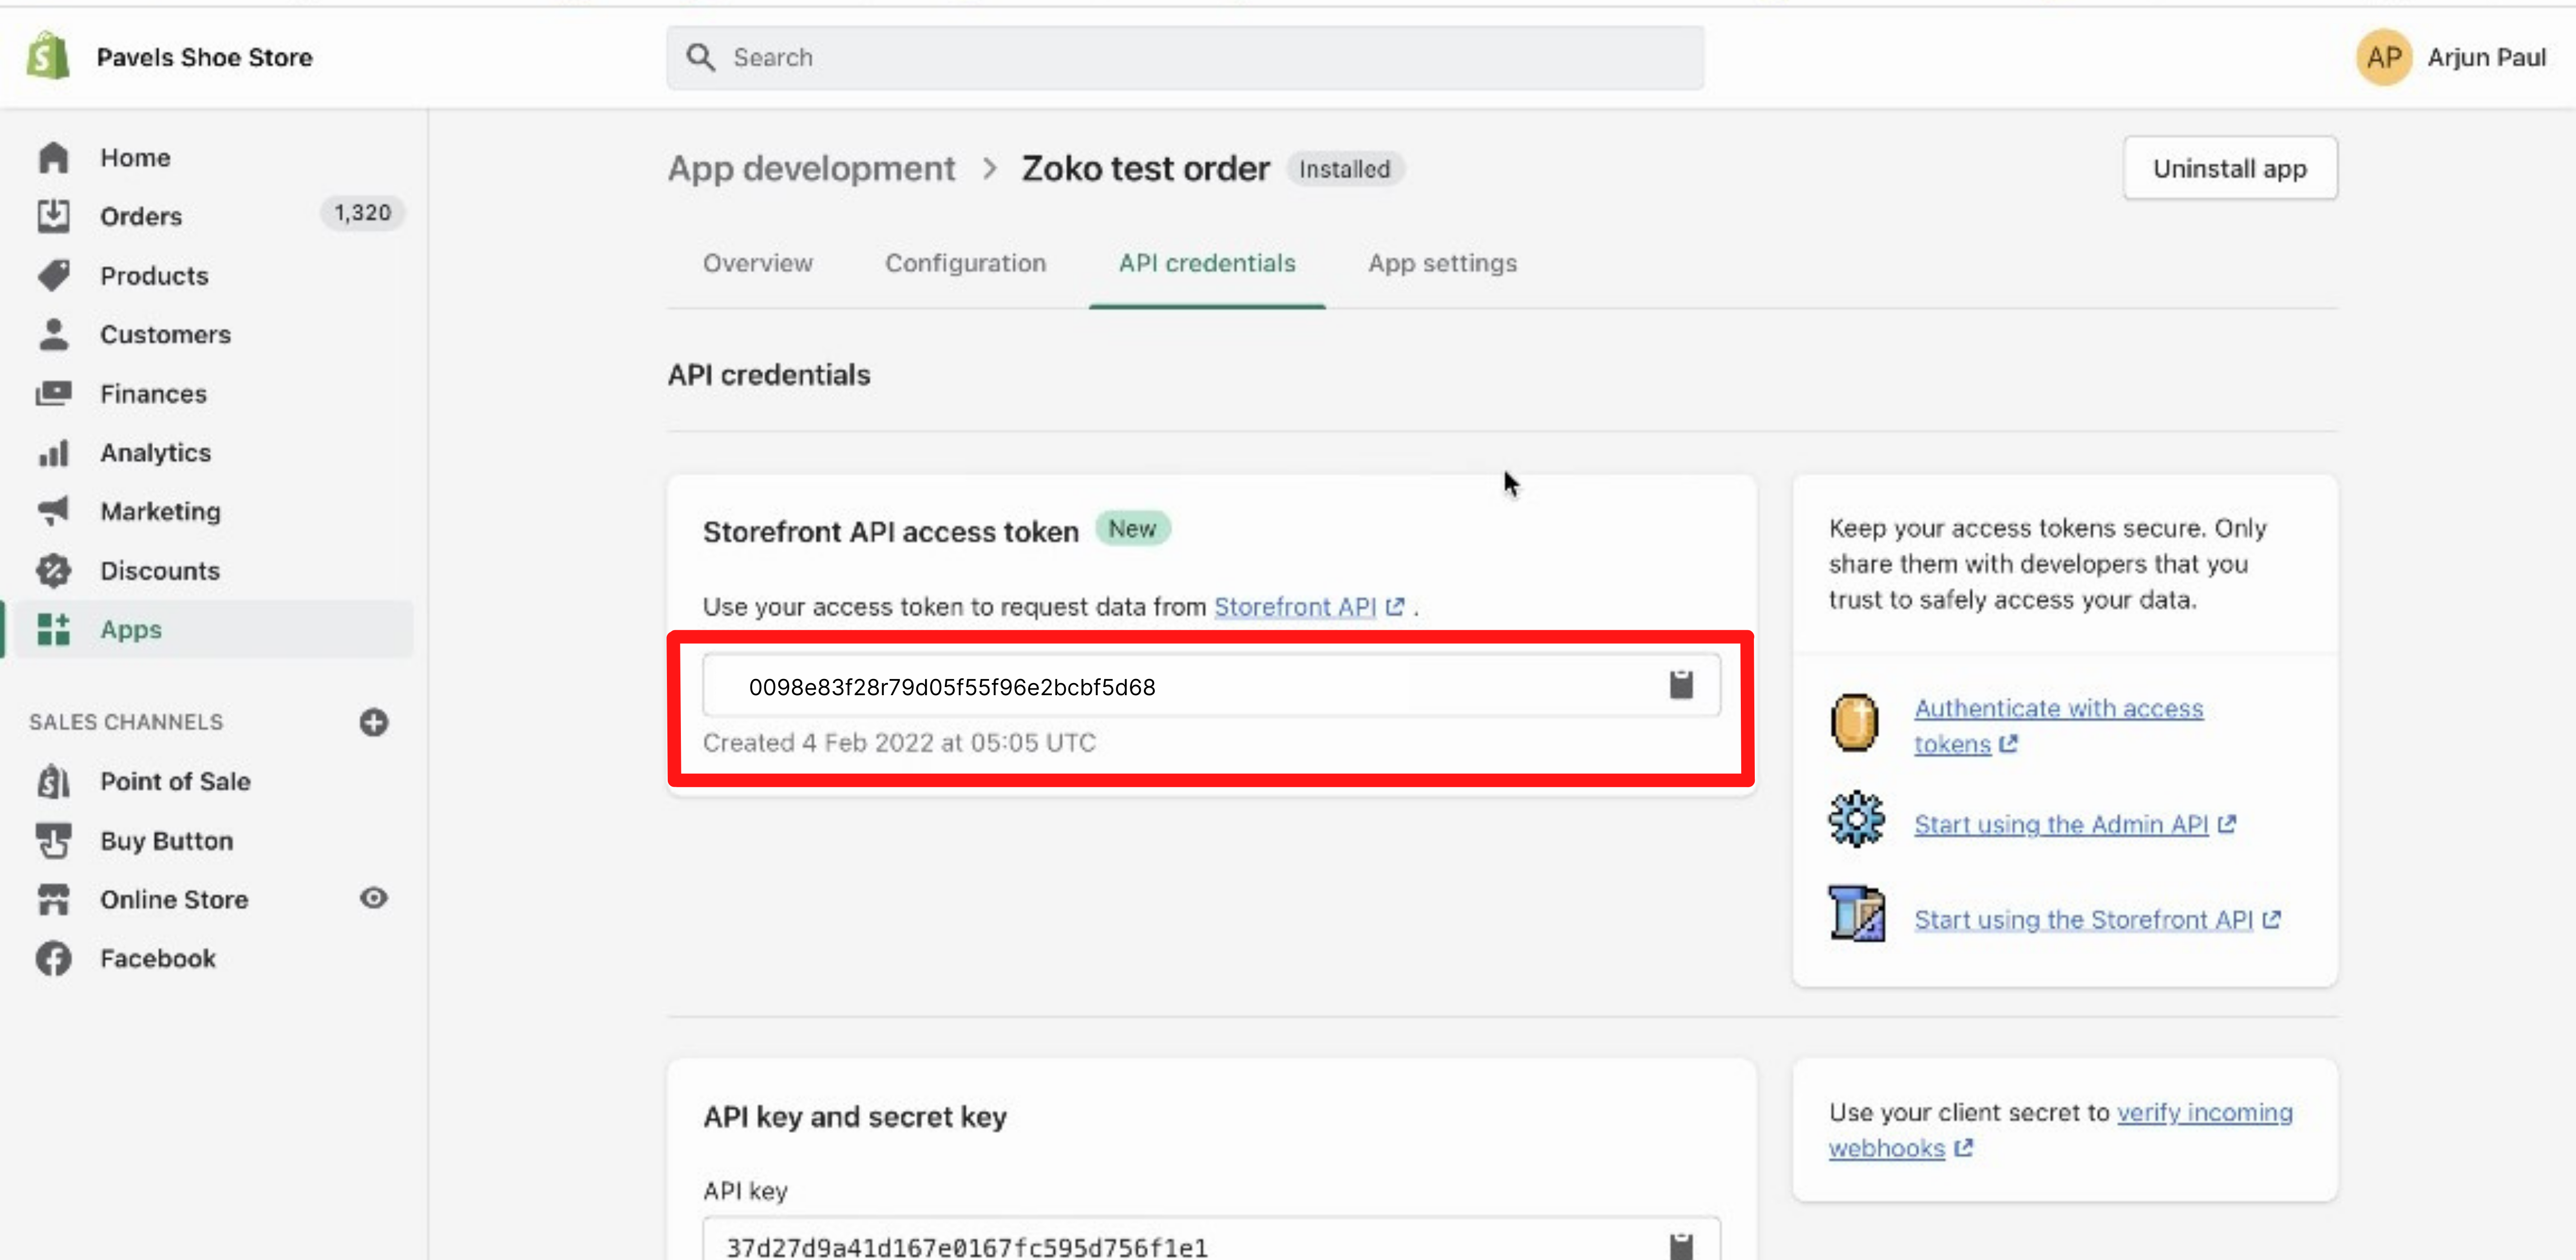
Task: Click the Orders sidebar label
Action: (x=141, y=216)
